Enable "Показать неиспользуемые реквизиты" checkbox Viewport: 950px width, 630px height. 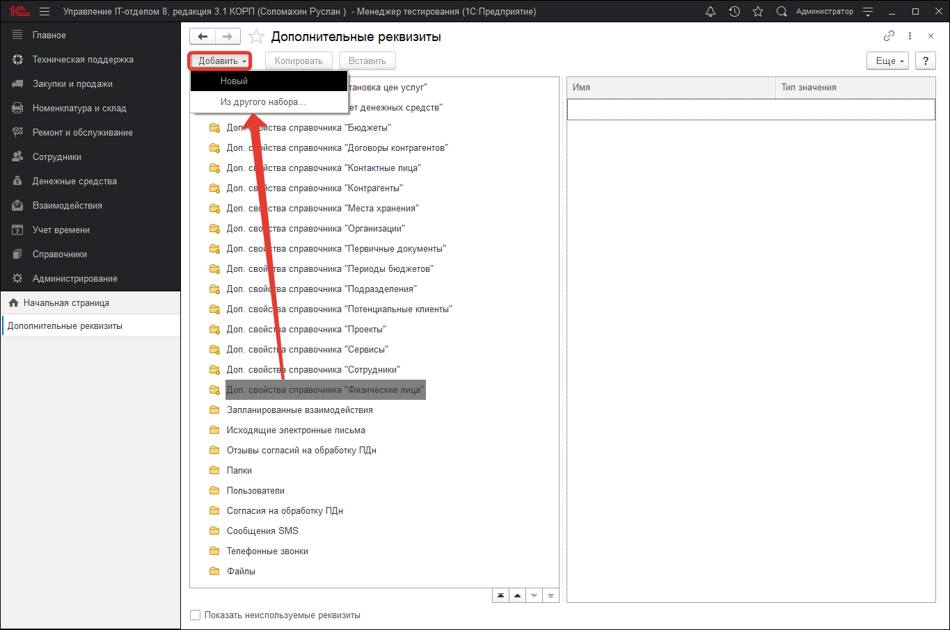tap(196, 615)
